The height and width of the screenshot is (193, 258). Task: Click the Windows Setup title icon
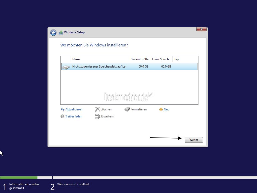click(x=61, y=33)
